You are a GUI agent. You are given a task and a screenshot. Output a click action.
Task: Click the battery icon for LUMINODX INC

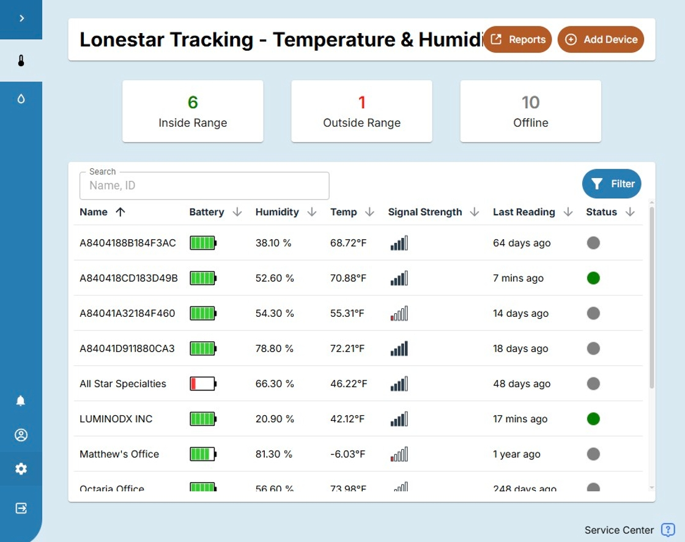(x=203, y=419)
